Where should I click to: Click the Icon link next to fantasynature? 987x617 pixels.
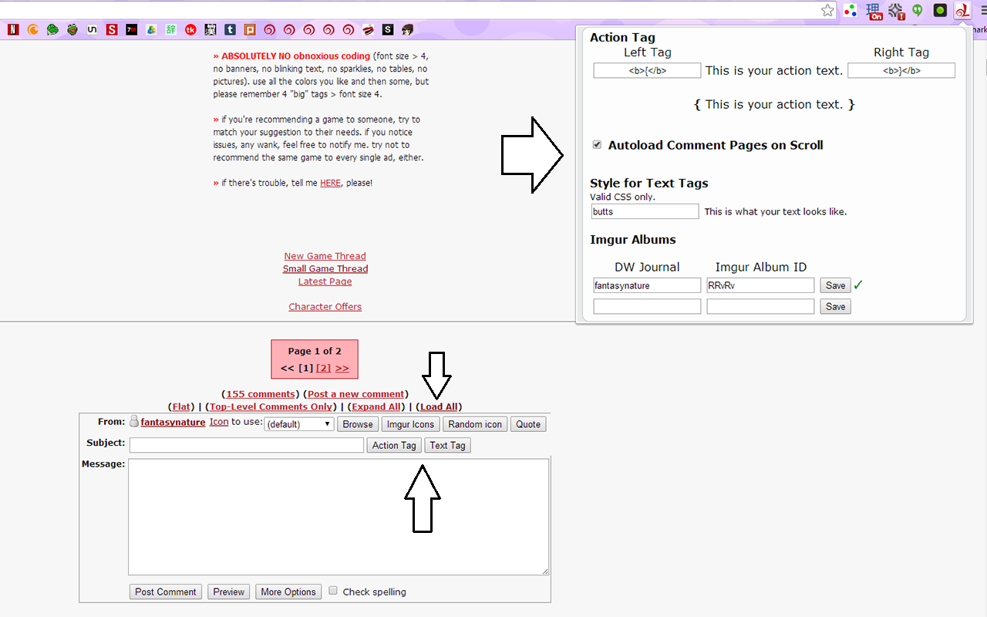pos(219,422)
